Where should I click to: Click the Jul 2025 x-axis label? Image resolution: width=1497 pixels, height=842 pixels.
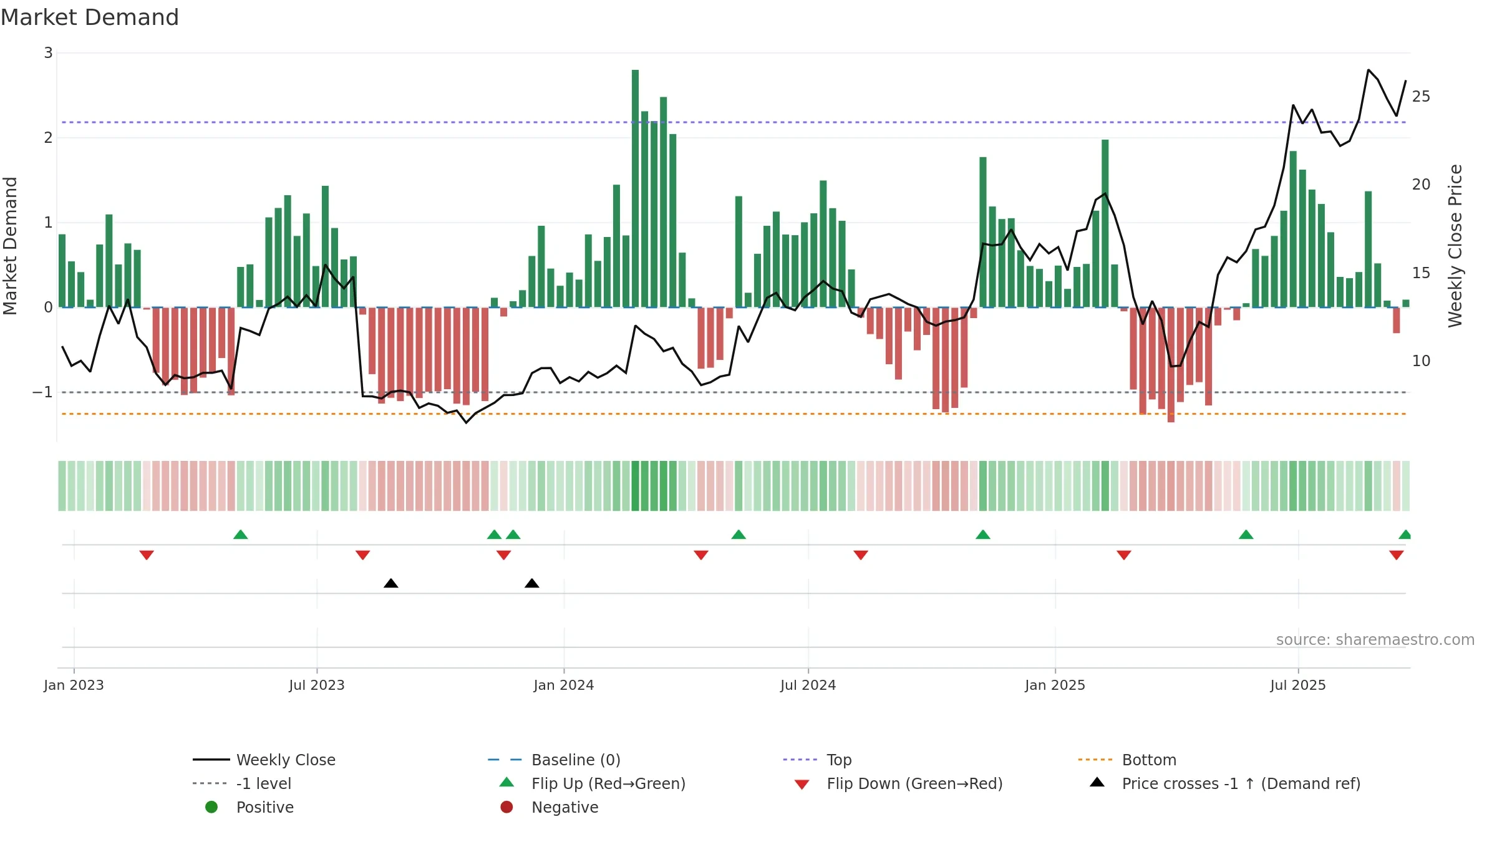(x=1298, y=685)
